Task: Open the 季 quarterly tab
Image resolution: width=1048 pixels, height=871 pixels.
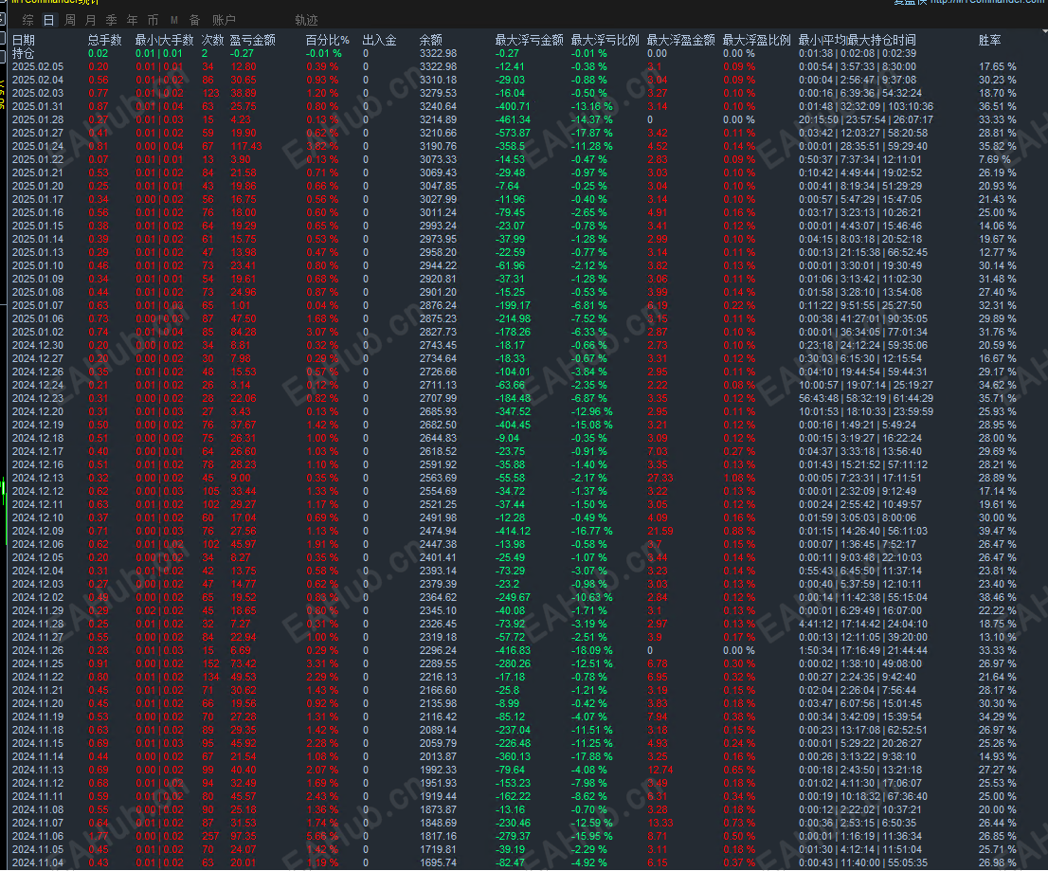Action: [111, 20]
